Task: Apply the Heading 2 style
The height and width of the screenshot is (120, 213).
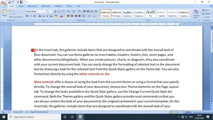Action: pos(139,13)
